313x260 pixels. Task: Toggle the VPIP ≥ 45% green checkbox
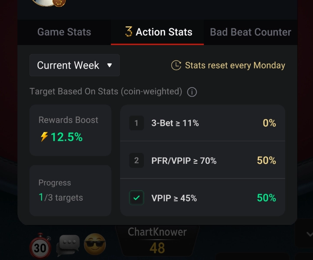[137, 198]
